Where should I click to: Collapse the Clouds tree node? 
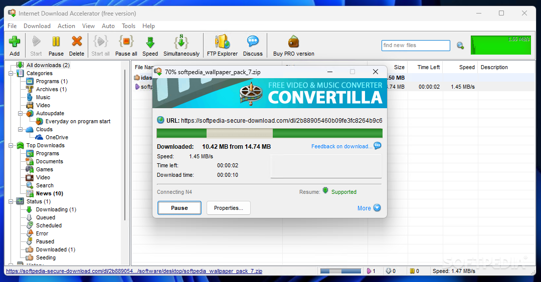point(21,129)
